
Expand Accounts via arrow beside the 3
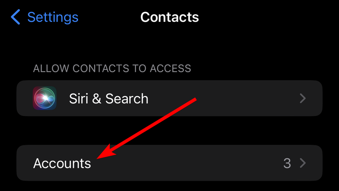pyautogui.click(x=303, y=163)
